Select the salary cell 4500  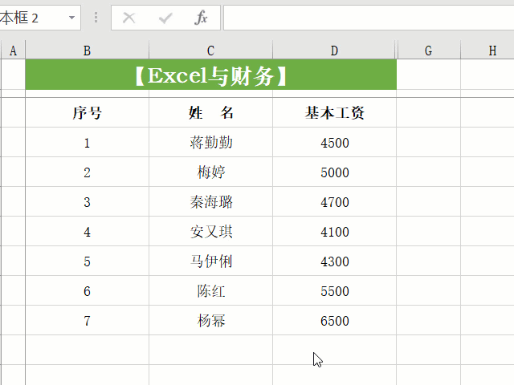(334, 143)
